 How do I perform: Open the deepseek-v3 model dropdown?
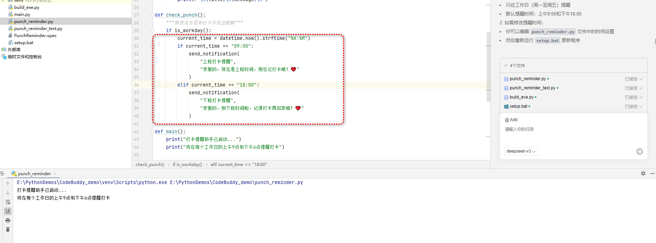(521, 151)
